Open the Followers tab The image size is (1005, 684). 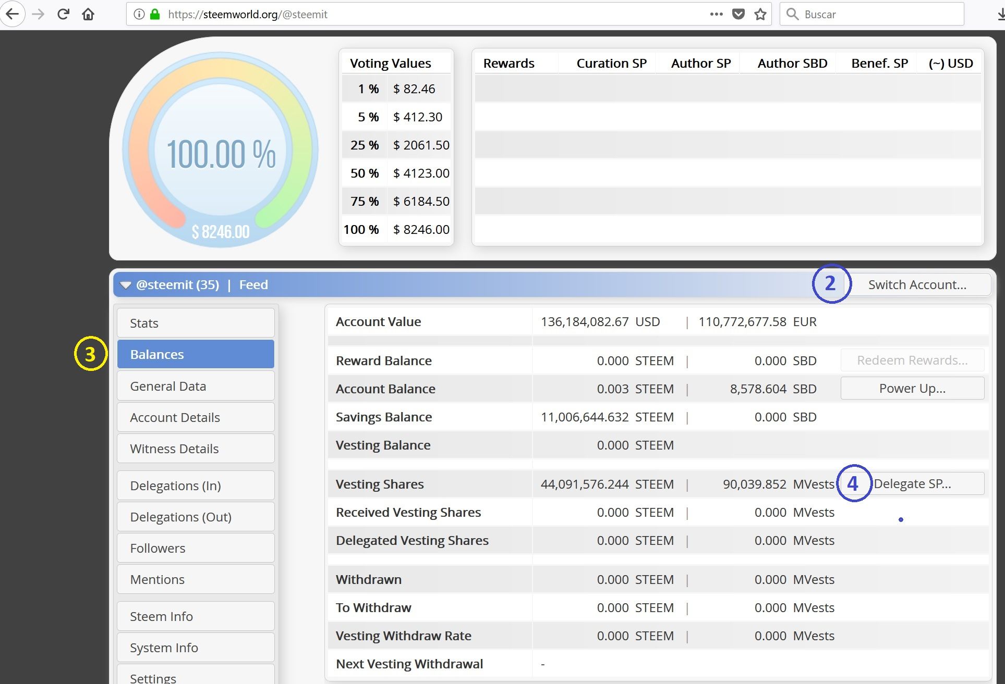point(196,548)
